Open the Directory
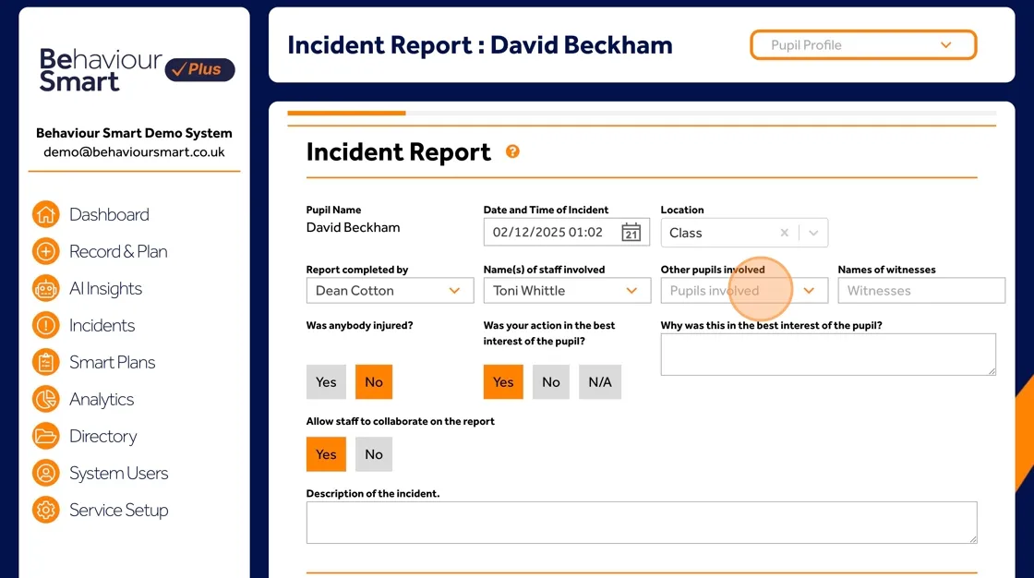The image size is (1034, 578). tap(102, 436)
